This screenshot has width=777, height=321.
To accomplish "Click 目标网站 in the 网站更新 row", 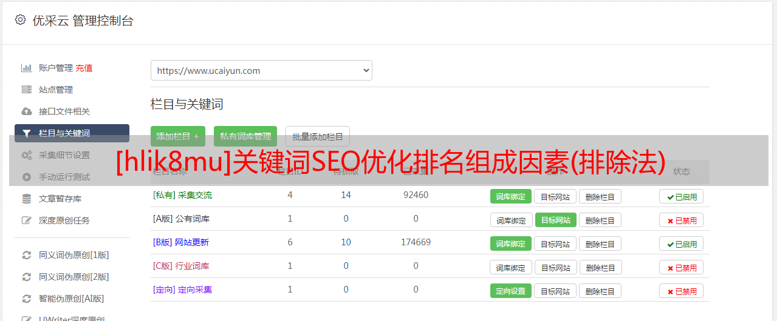I will pyautogui.click(x=555, y=243).
